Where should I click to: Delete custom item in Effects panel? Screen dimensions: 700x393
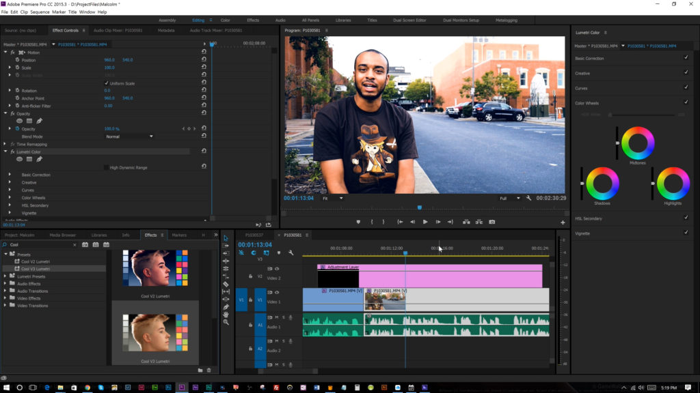point(209,370)
